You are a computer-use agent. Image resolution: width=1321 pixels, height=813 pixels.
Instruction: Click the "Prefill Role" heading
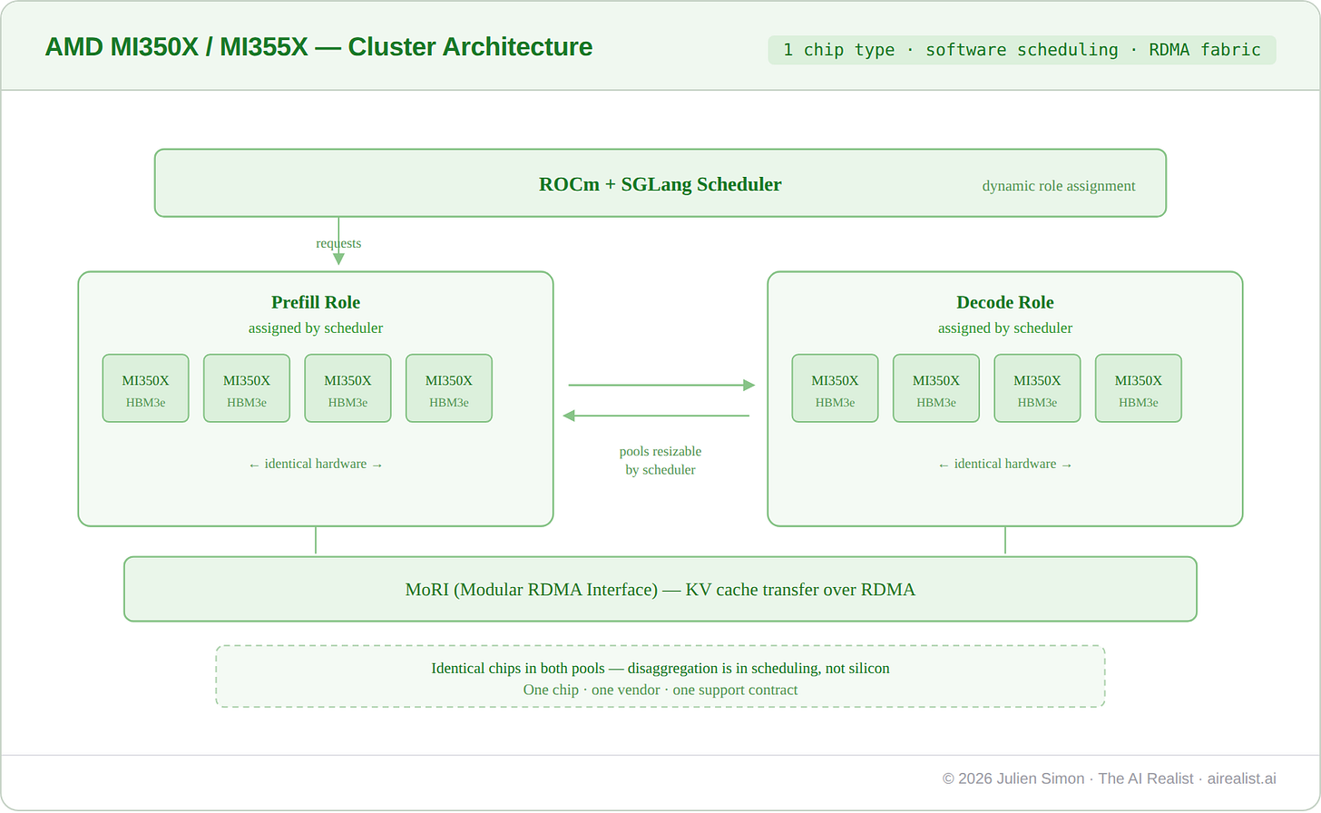tap(316, 302)
